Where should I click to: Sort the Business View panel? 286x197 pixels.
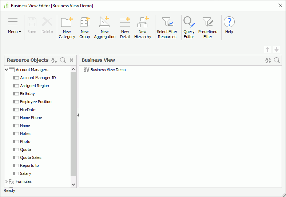click(268, 60)
